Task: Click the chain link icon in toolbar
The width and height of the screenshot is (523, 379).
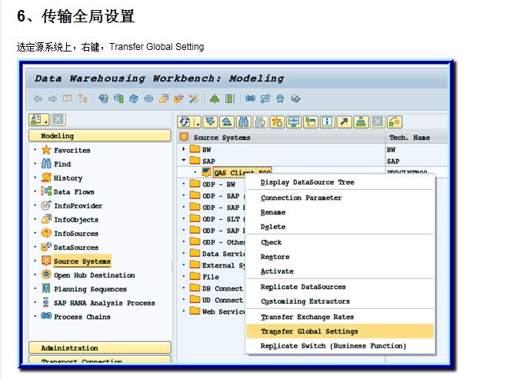Action: [250, 98]
